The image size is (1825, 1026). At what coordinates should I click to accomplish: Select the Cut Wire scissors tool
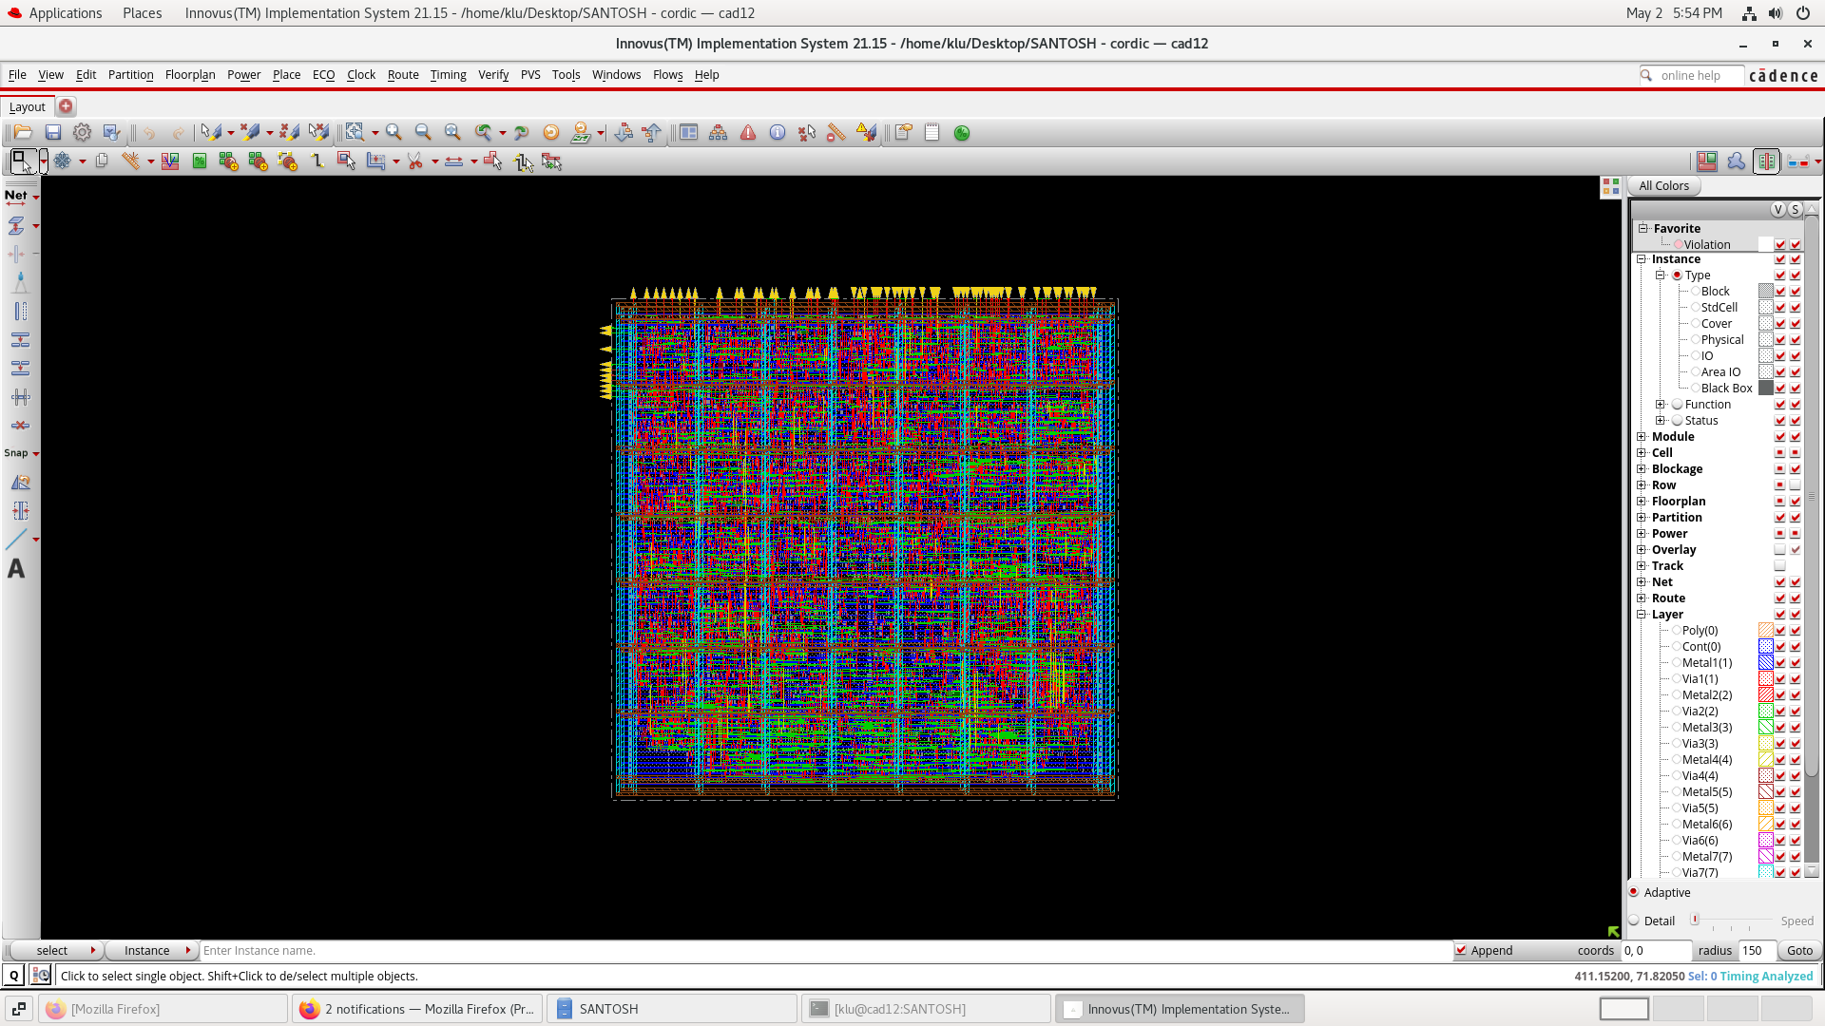coord(416,161)
